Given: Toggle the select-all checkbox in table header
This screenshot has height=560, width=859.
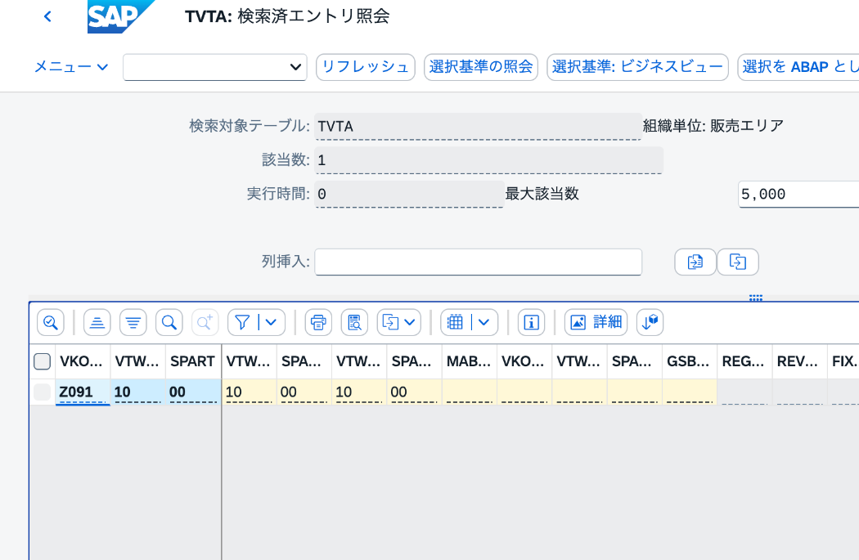Looking at the screenshot, I should point(43,361).
